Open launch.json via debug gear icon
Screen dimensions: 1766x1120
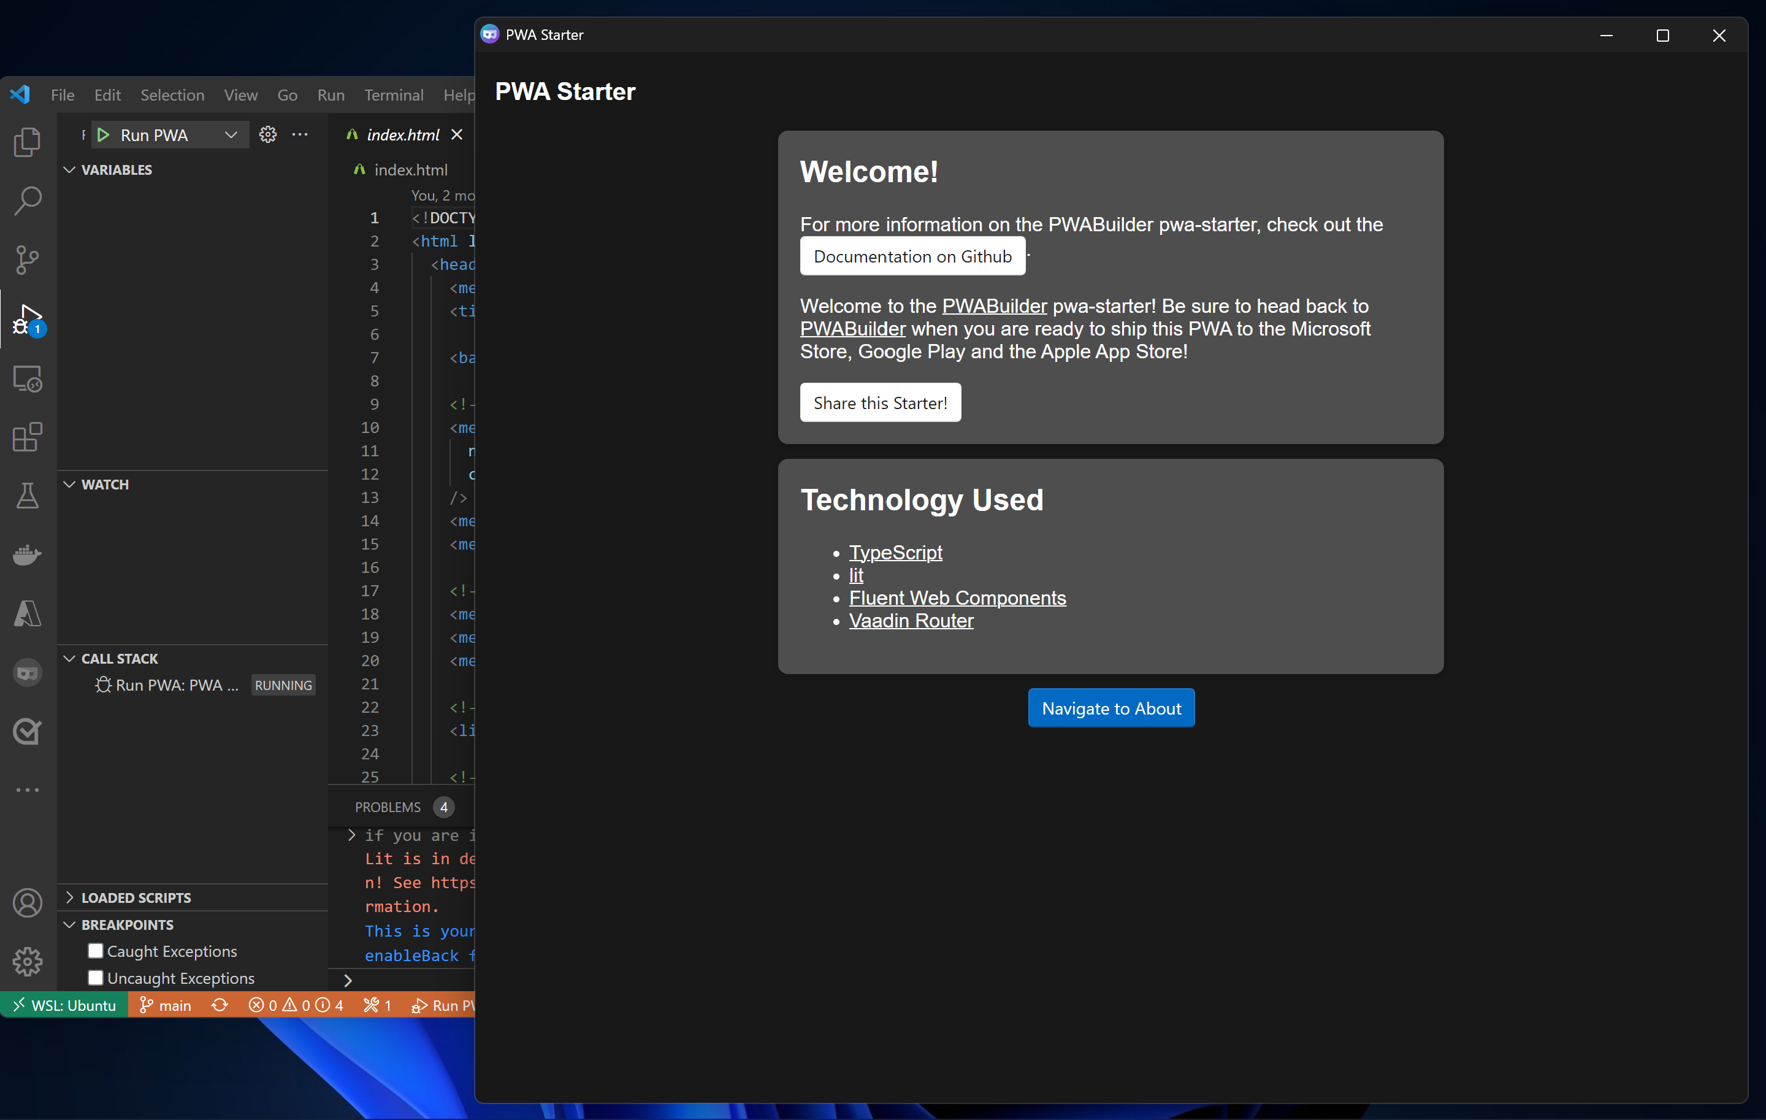(x=268, y=135)
